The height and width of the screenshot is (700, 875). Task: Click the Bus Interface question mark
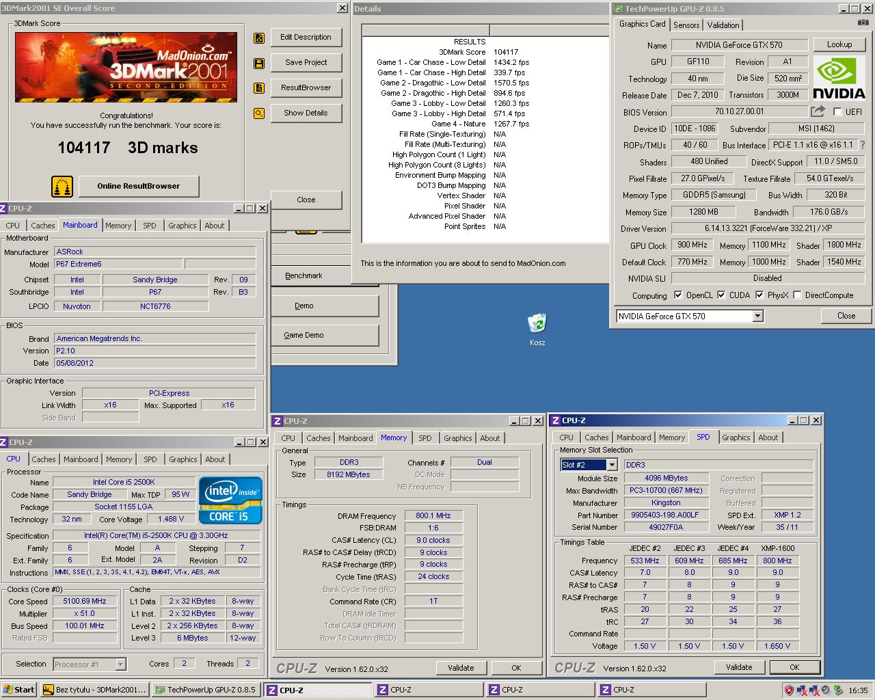tap(863, 145)
